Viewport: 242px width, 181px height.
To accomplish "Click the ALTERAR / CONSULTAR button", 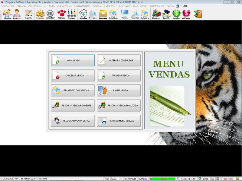I will coord(119,60).
